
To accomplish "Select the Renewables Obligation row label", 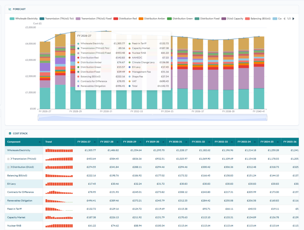I will (x=20, y=201).
